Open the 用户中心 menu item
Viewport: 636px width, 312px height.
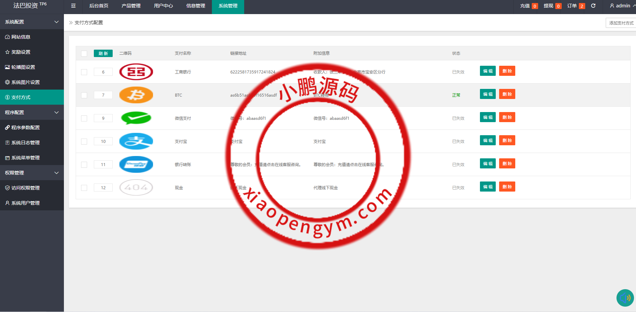[163, 6]
